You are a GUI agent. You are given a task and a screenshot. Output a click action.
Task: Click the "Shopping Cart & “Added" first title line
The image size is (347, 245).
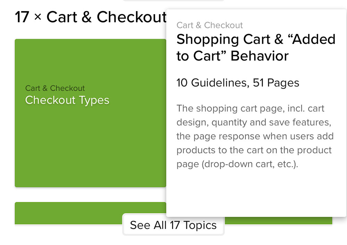pyautogui.click(x=256, y=39)
